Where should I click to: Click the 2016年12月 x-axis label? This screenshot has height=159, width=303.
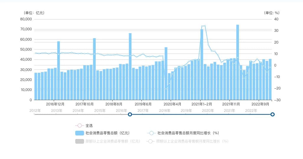pyautogui.click(x=55, y=104)
